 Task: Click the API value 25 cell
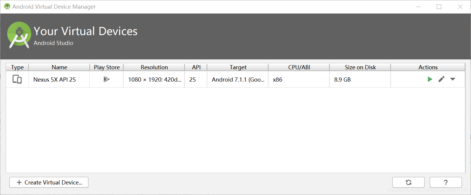196,79
